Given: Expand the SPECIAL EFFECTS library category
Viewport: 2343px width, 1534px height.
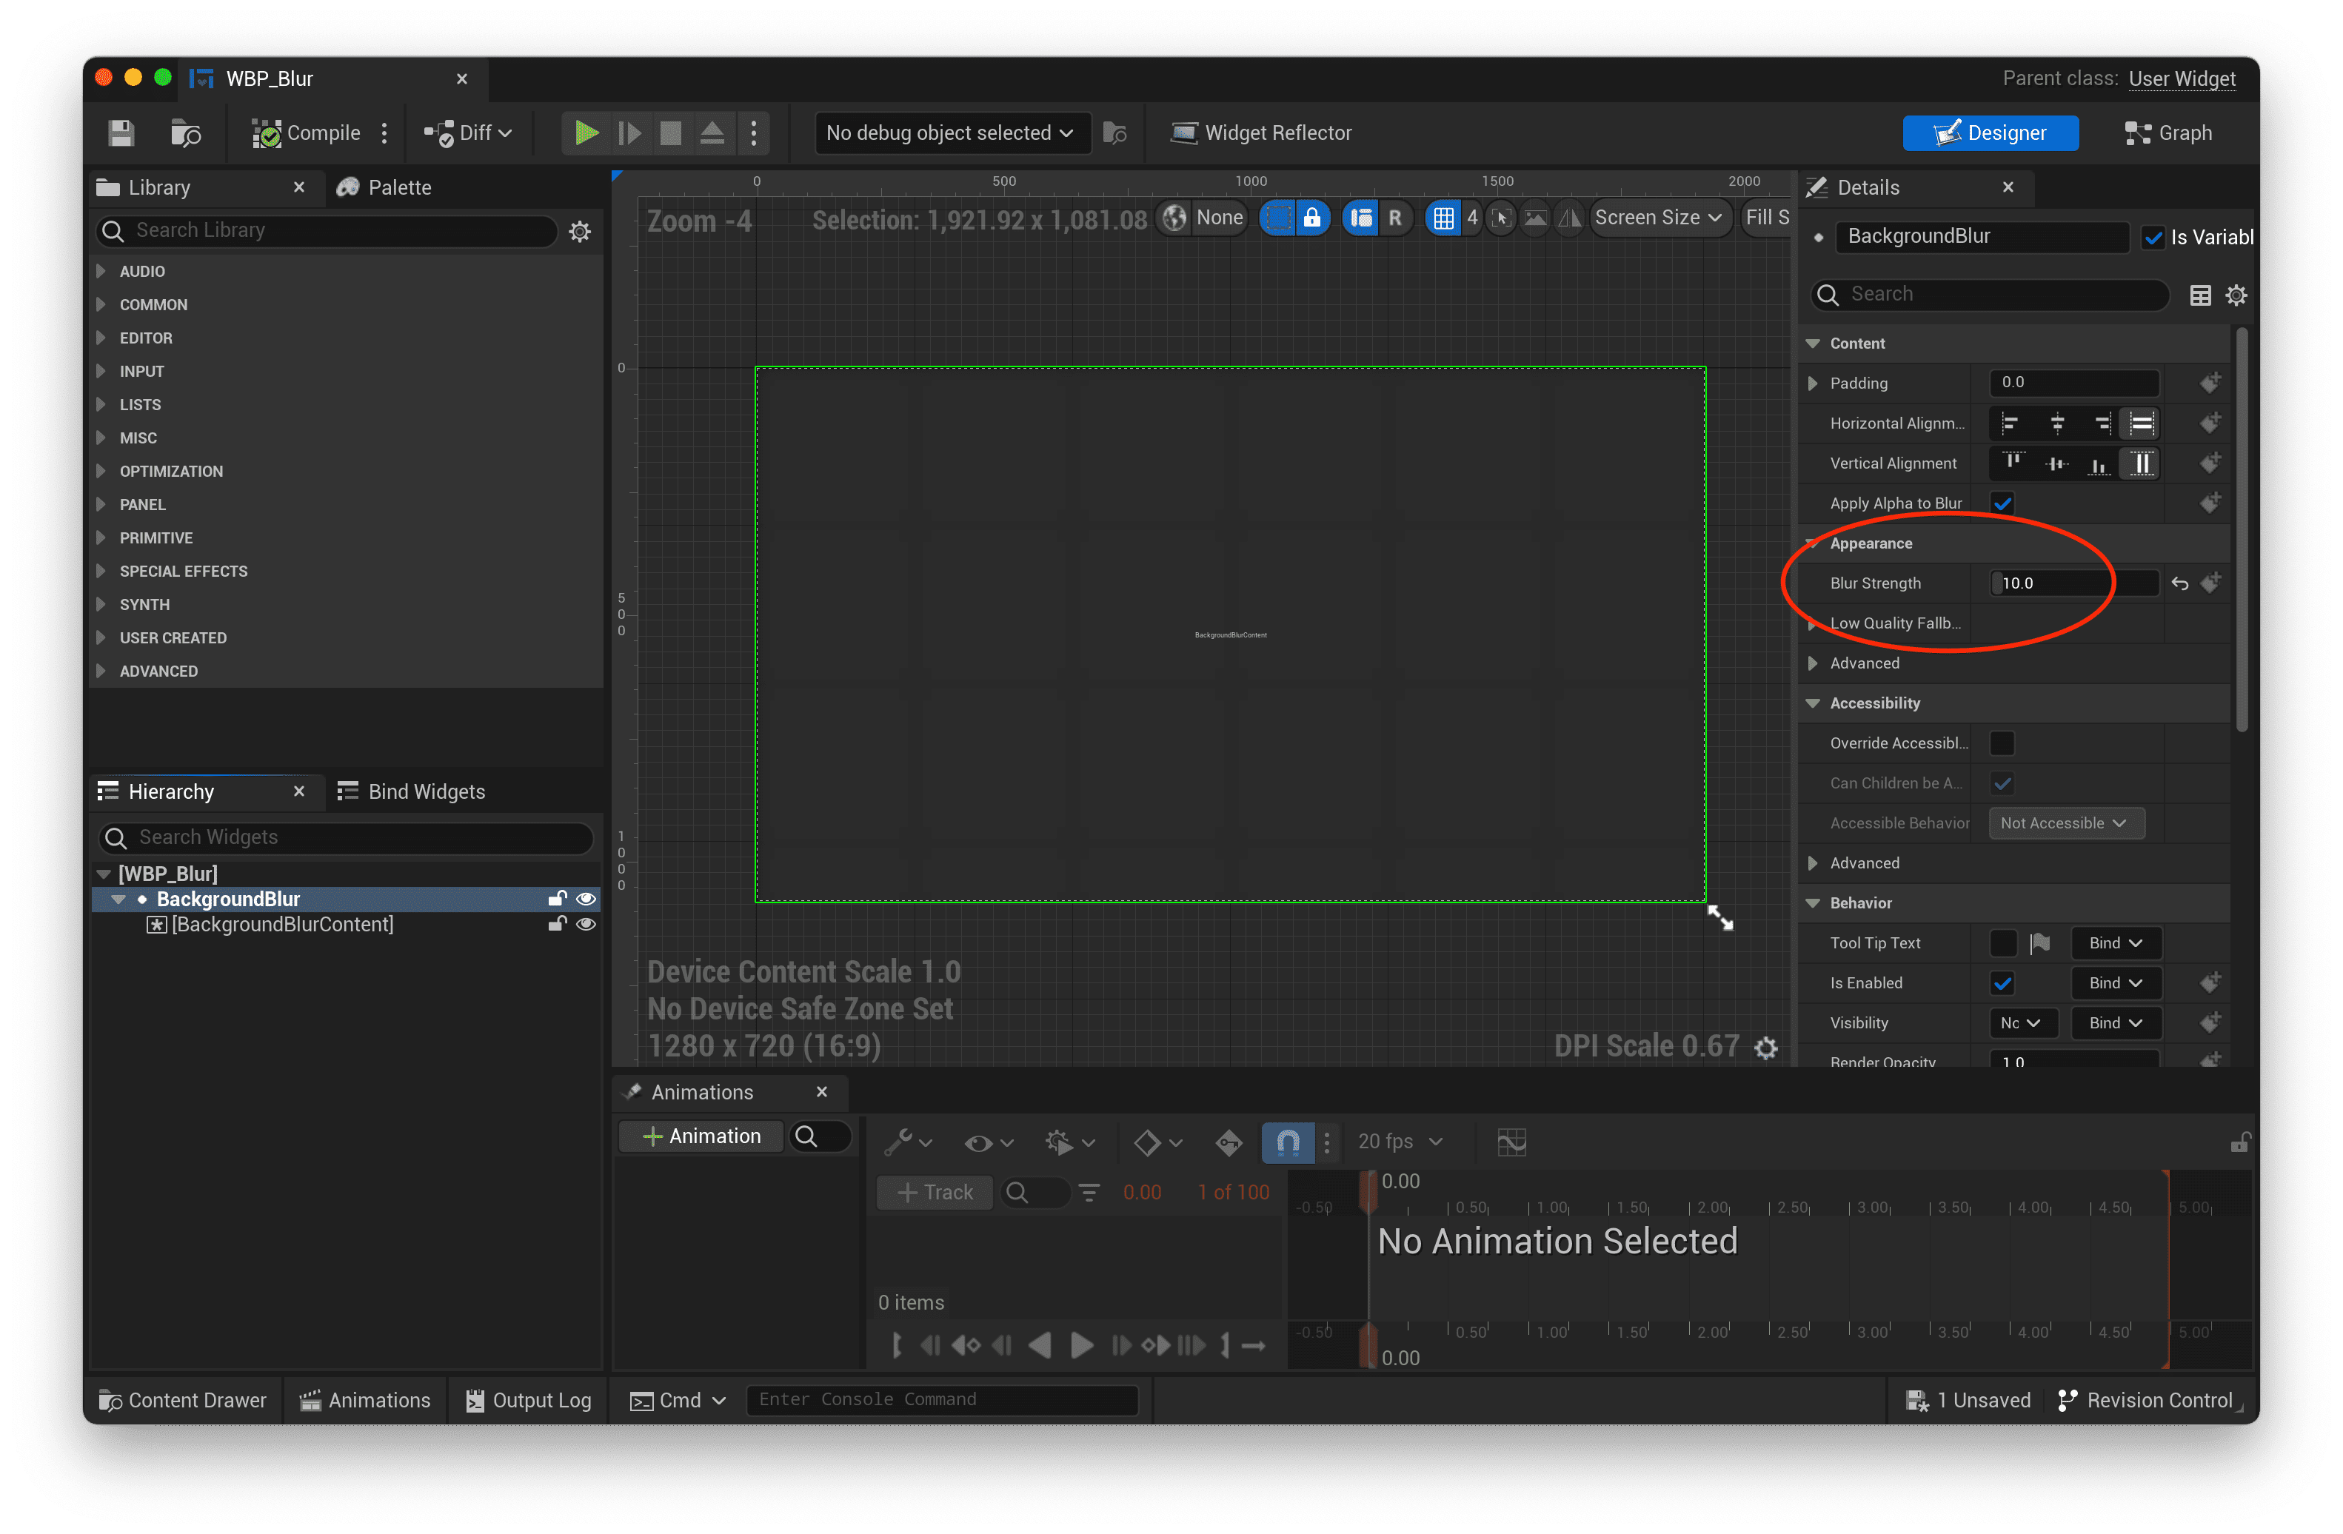Looking at the screenshot, I should coord(183,571).
